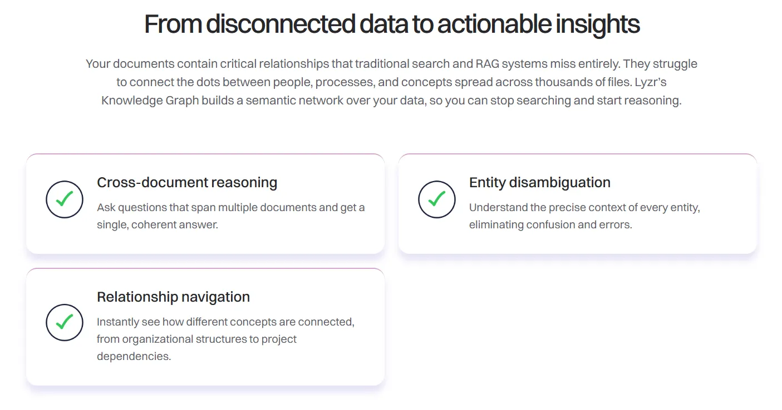Screen dimensions: 782x410
Task: Click the Entity disambiguation checkmark icon
Action: 437,199
